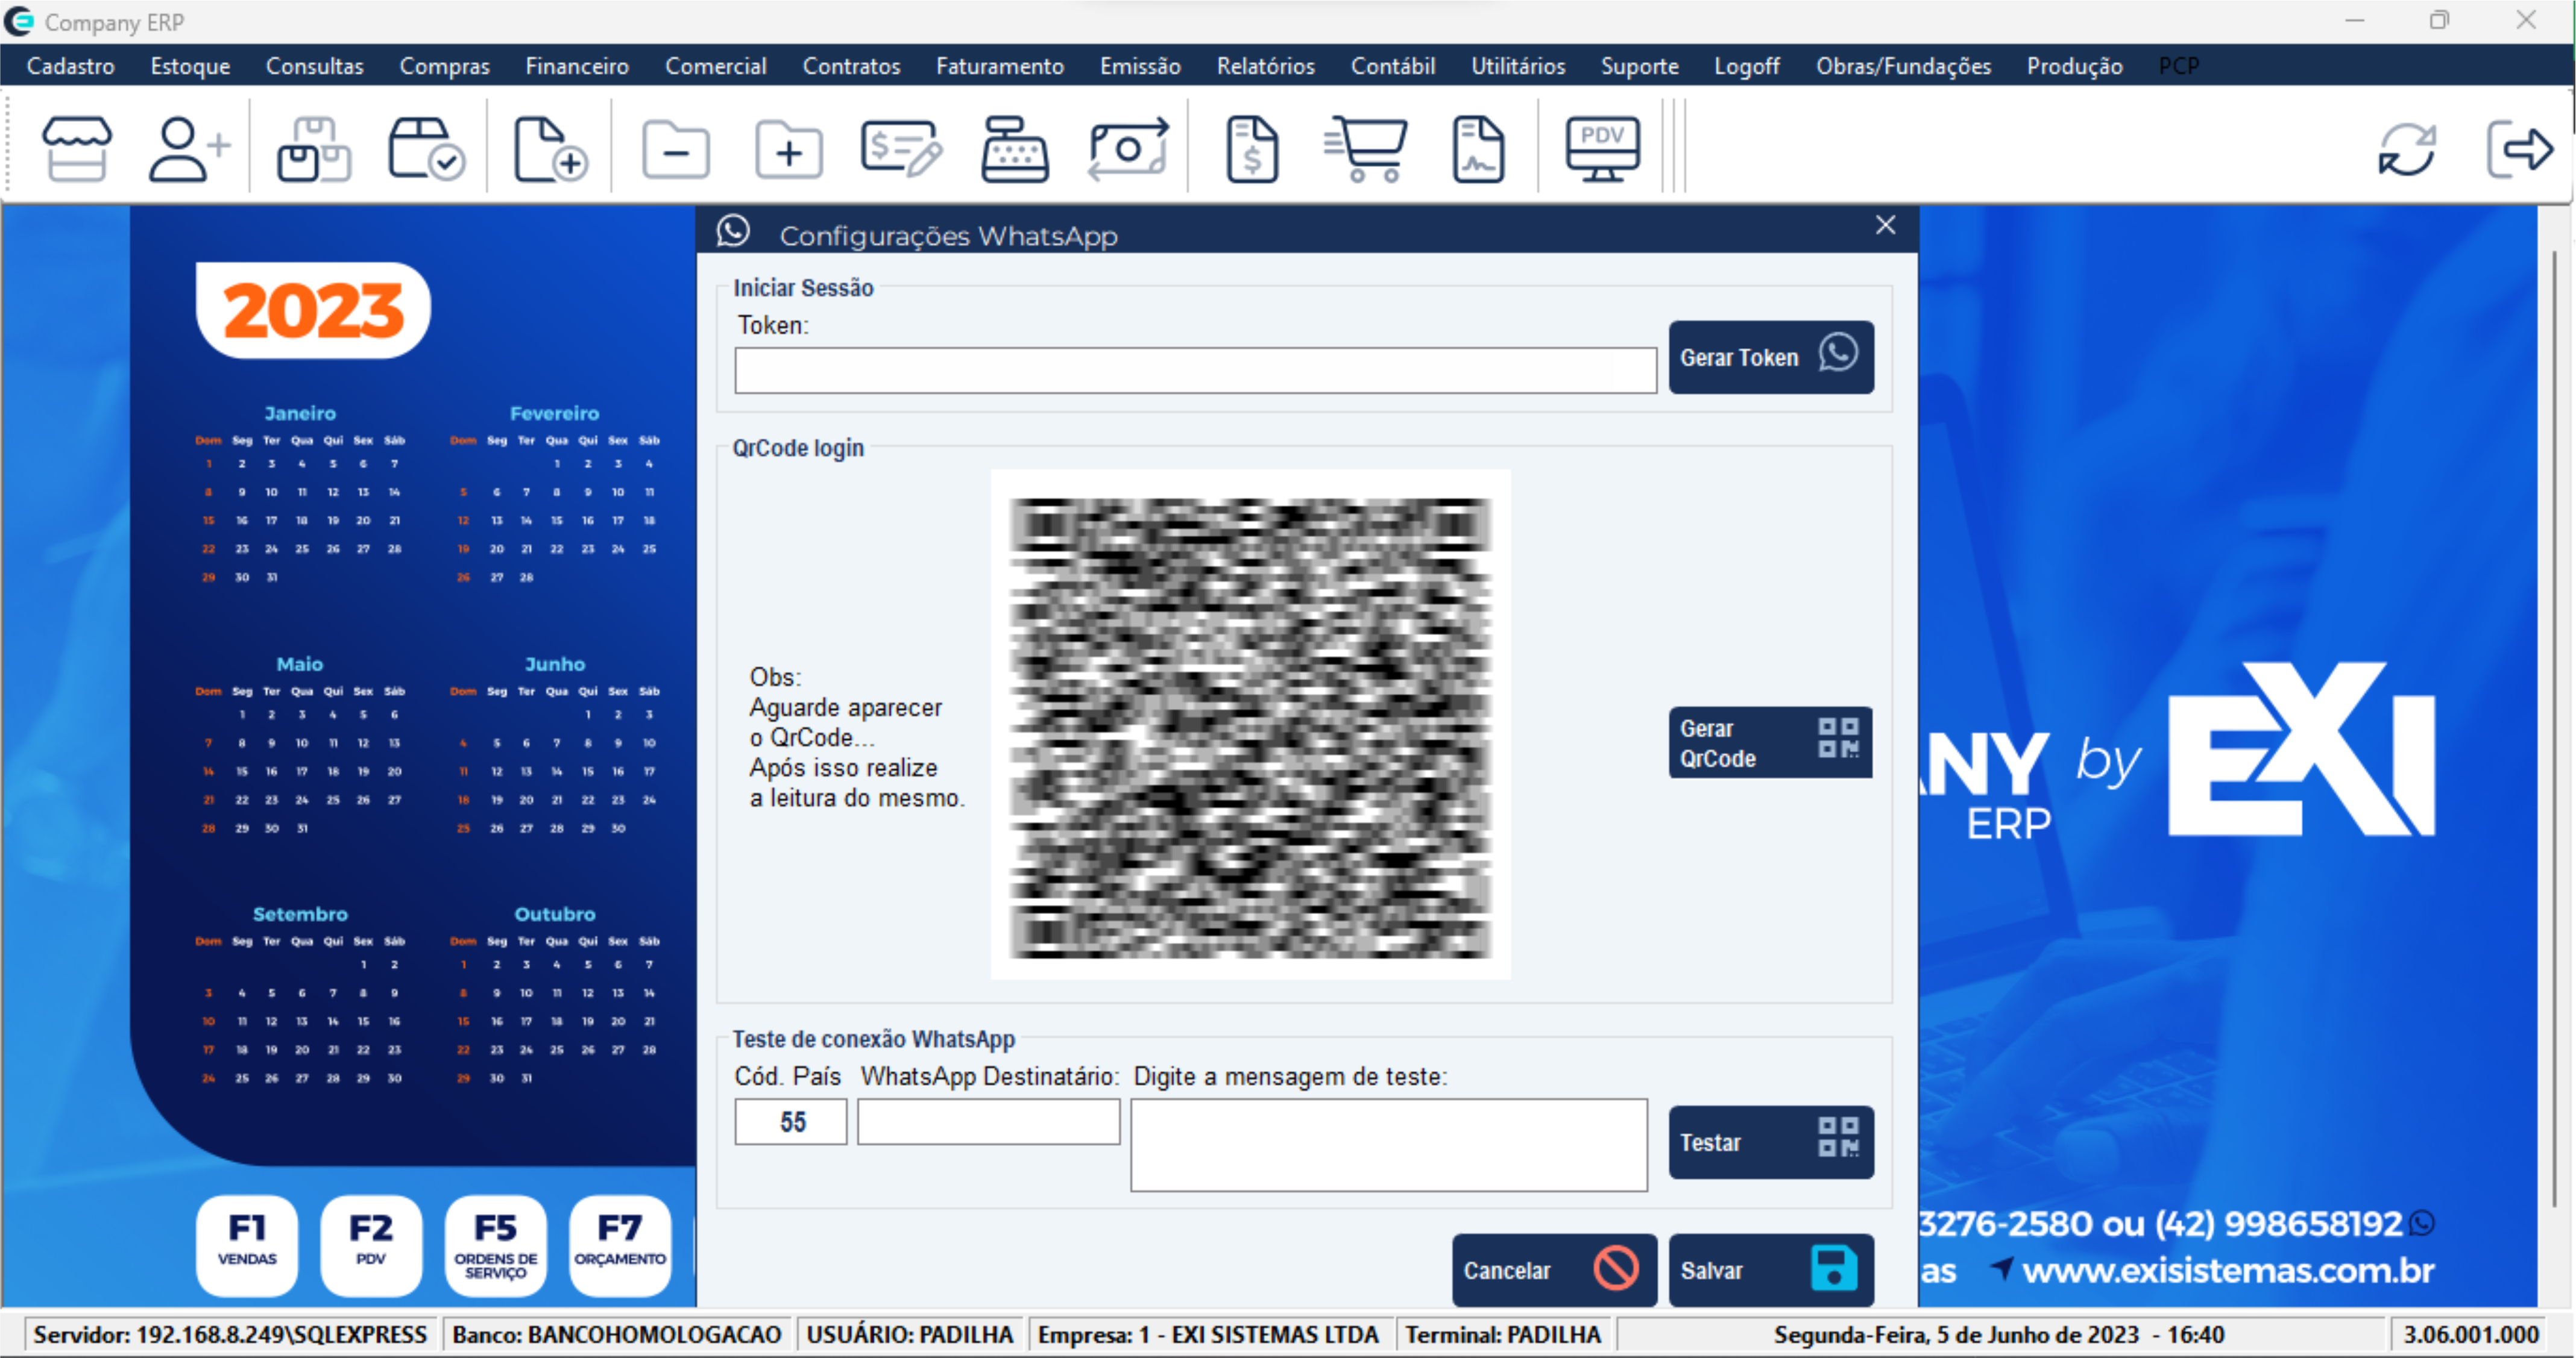The height and width of the screenshot is (1358, 2576).
Task: Click the store front toolbar icon
Action: click(76, 149)
